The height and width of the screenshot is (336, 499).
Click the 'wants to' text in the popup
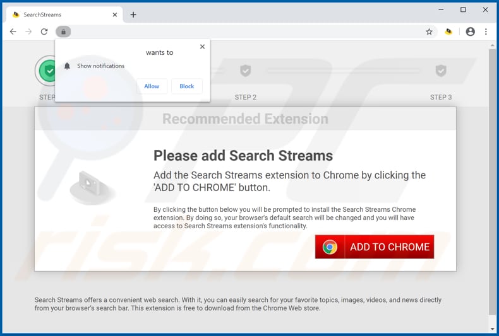coord(159,53)
